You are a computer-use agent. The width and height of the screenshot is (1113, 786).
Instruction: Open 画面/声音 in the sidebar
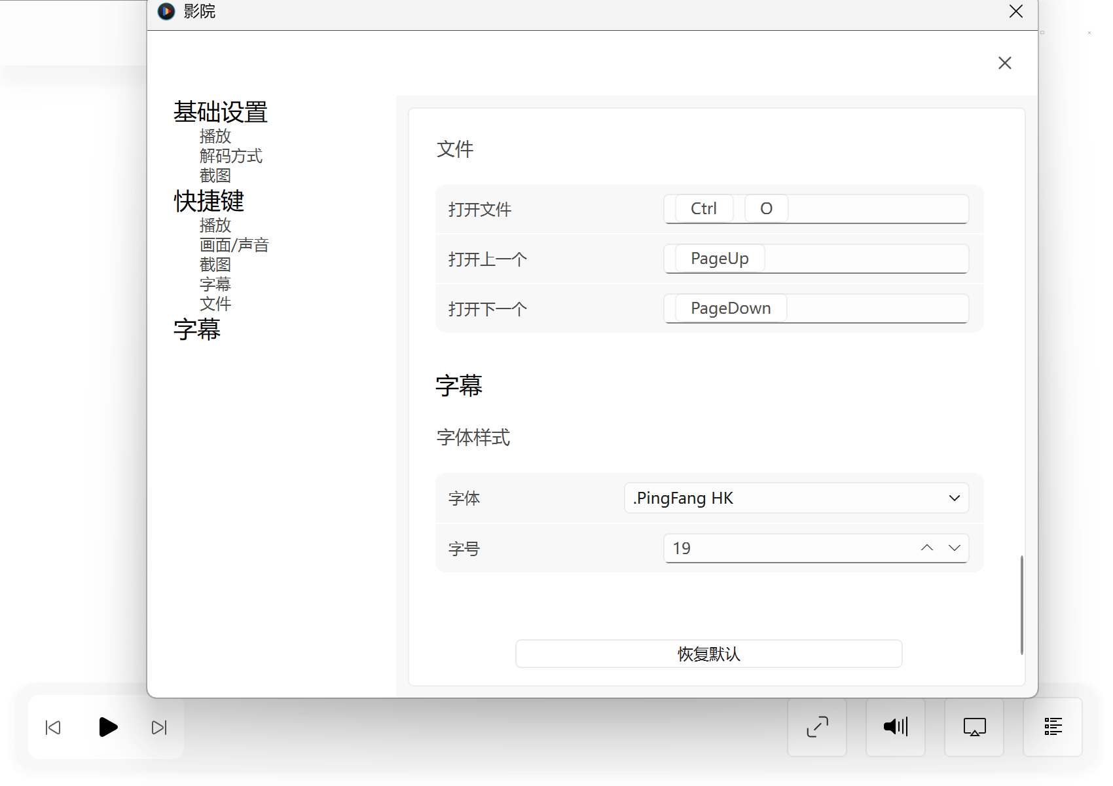point(234,245)
